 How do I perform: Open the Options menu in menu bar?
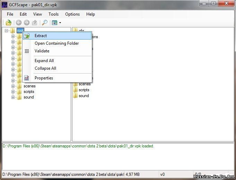[72, 14]
